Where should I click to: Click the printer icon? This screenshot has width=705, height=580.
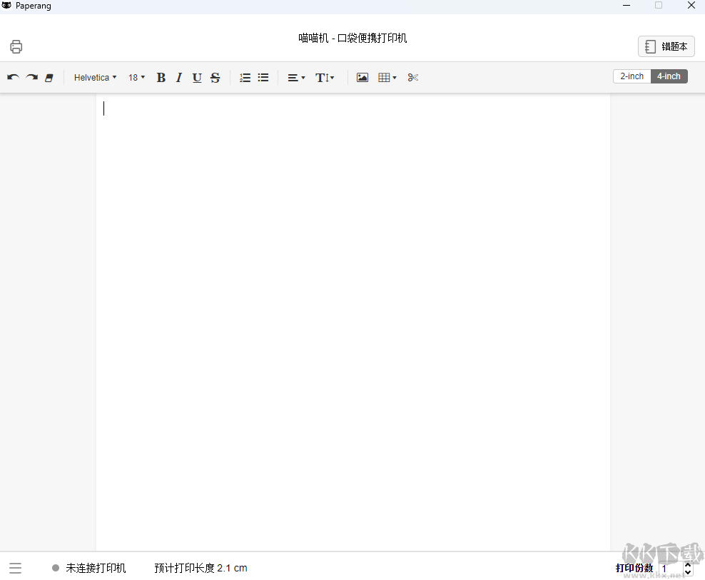(x=16, y=47)
